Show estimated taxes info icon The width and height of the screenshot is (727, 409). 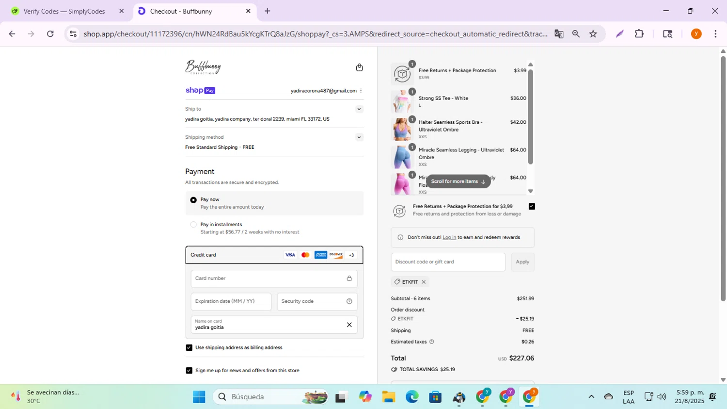click(x=432, y=342)
